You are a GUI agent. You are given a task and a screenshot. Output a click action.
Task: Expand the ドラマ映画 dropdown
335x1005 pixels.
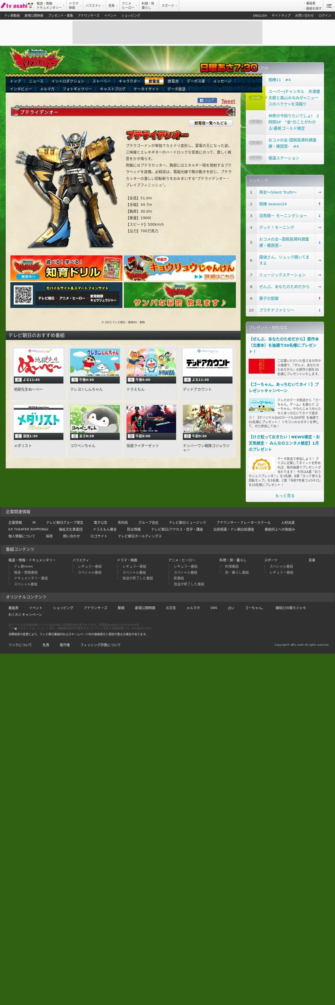74,5
